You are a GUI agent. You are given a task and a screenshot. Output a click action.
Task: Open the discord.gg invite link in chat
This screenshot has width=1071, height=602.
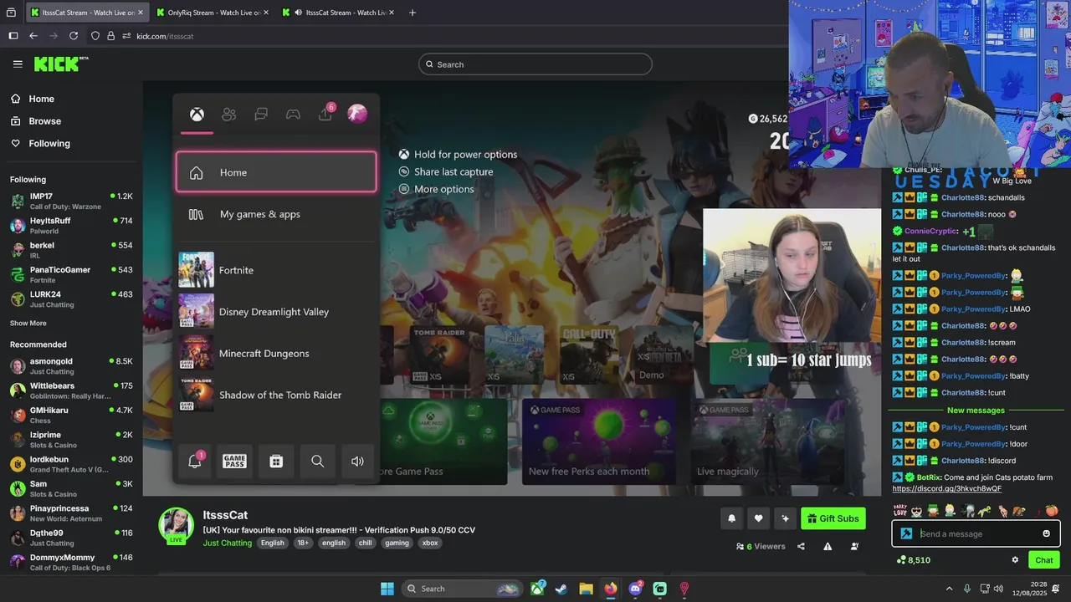tap(946, 488)
